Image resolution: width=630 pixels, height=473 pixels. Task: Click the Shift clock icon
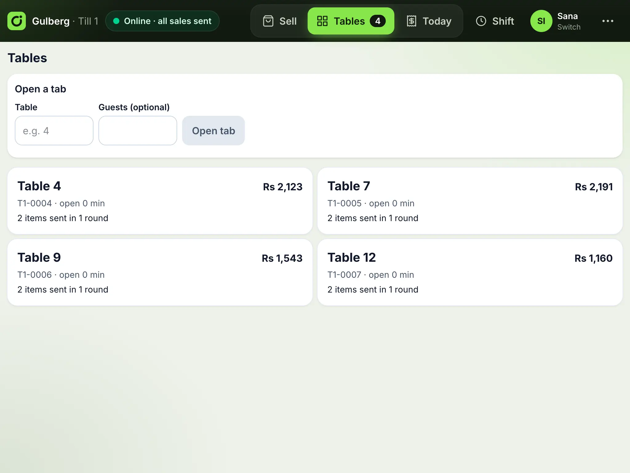[481, 21]
